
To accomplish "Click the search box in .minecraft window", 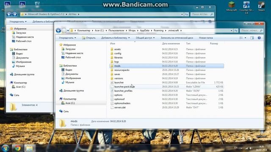I will click(x=251, y=30).
